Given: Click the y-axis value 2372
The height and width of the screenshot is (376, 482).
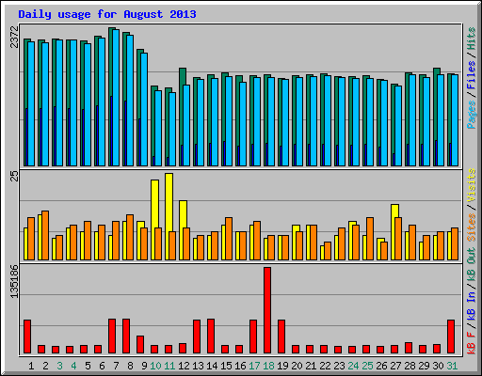Looking at the screenshot, I should click(x=14, y=37).
